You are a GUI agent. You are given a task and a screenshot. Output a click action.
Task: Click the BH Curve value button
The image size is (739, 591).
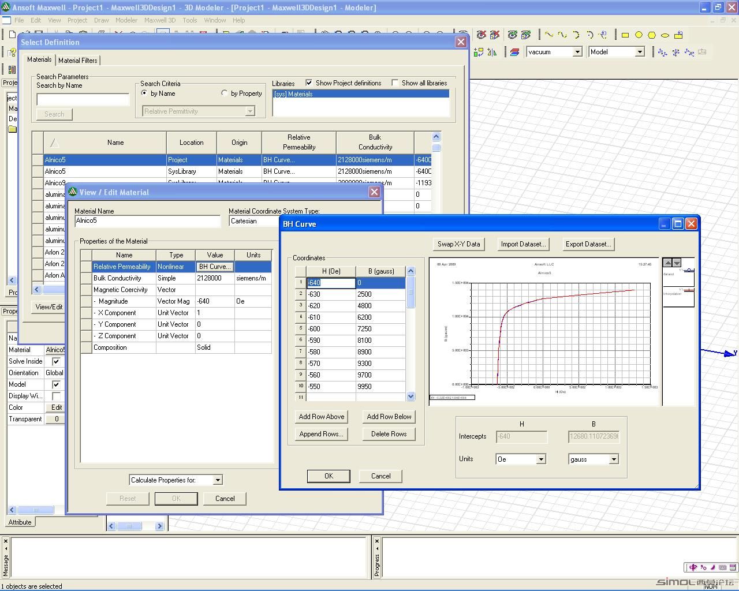pyautogui.click(x=215, y=267)
